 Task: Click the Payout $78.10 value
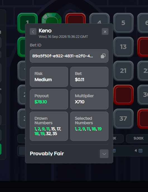pos(41,102)
